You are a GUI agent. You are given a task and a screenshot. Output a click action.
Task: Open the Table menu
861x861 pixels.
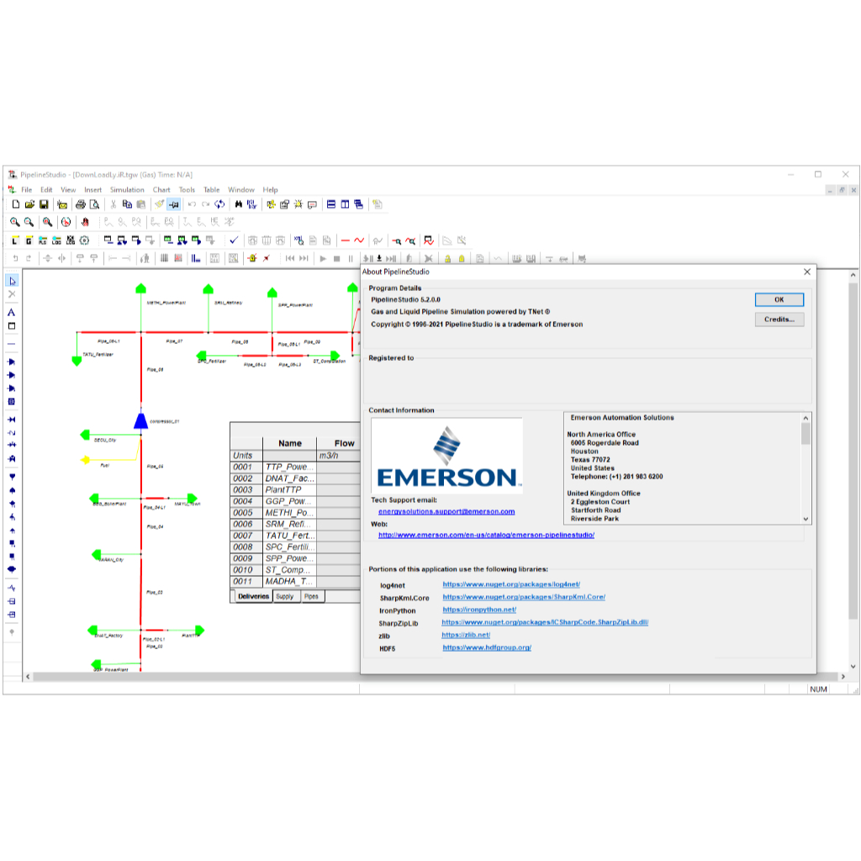click(x=211, y=190)
